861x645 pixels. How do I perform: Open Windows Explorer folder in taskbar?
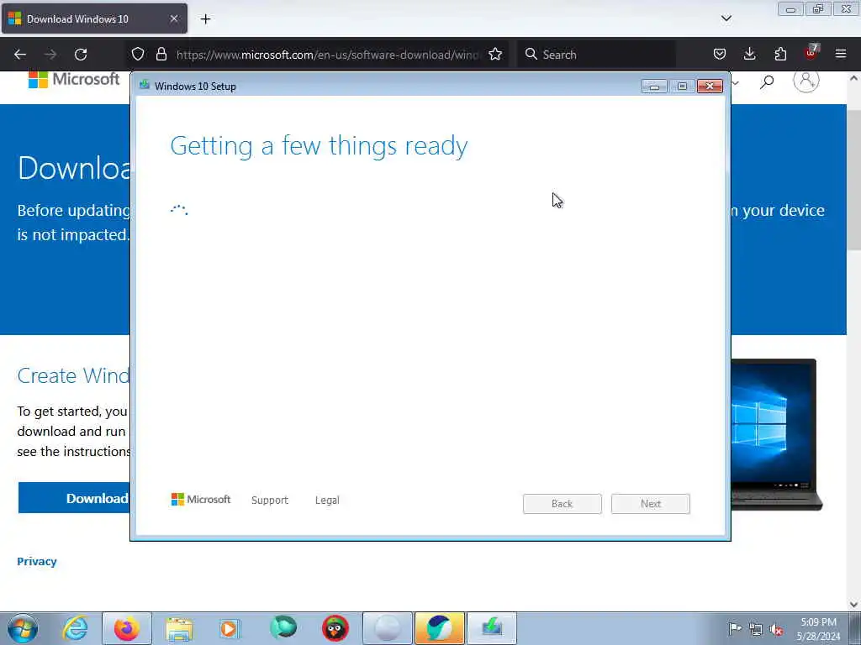(x=179, y=628)
